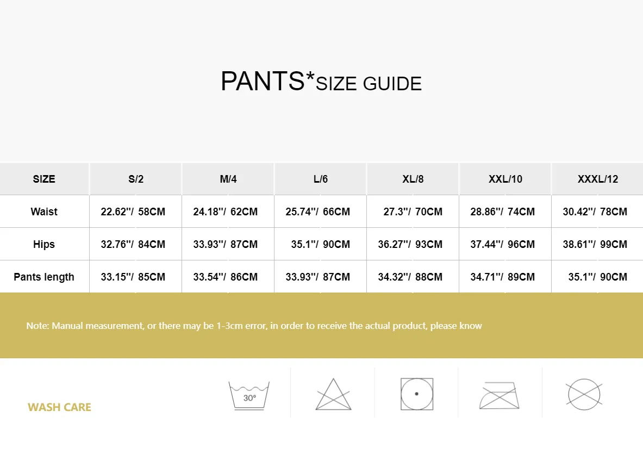Viewport: 643px width, 454px height.
Task: Click the 22.62"/ 58CM waist cell
Action: click(x=133, y=212)
